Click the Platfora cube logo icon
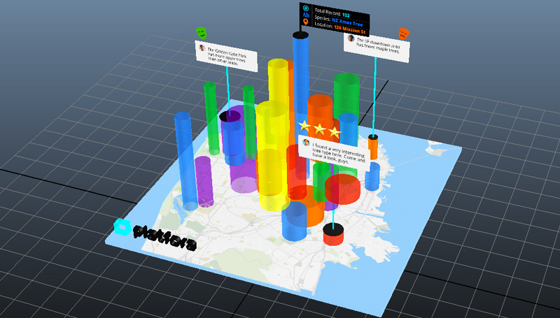This screenshot has width=560, height=318. tap(122, 228)
